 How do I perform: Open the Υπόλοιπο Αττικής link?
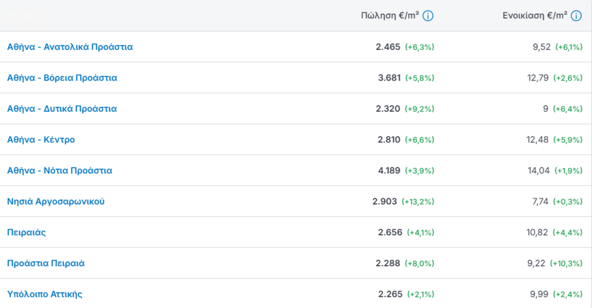pyautogui.click(x=44, y=294)
